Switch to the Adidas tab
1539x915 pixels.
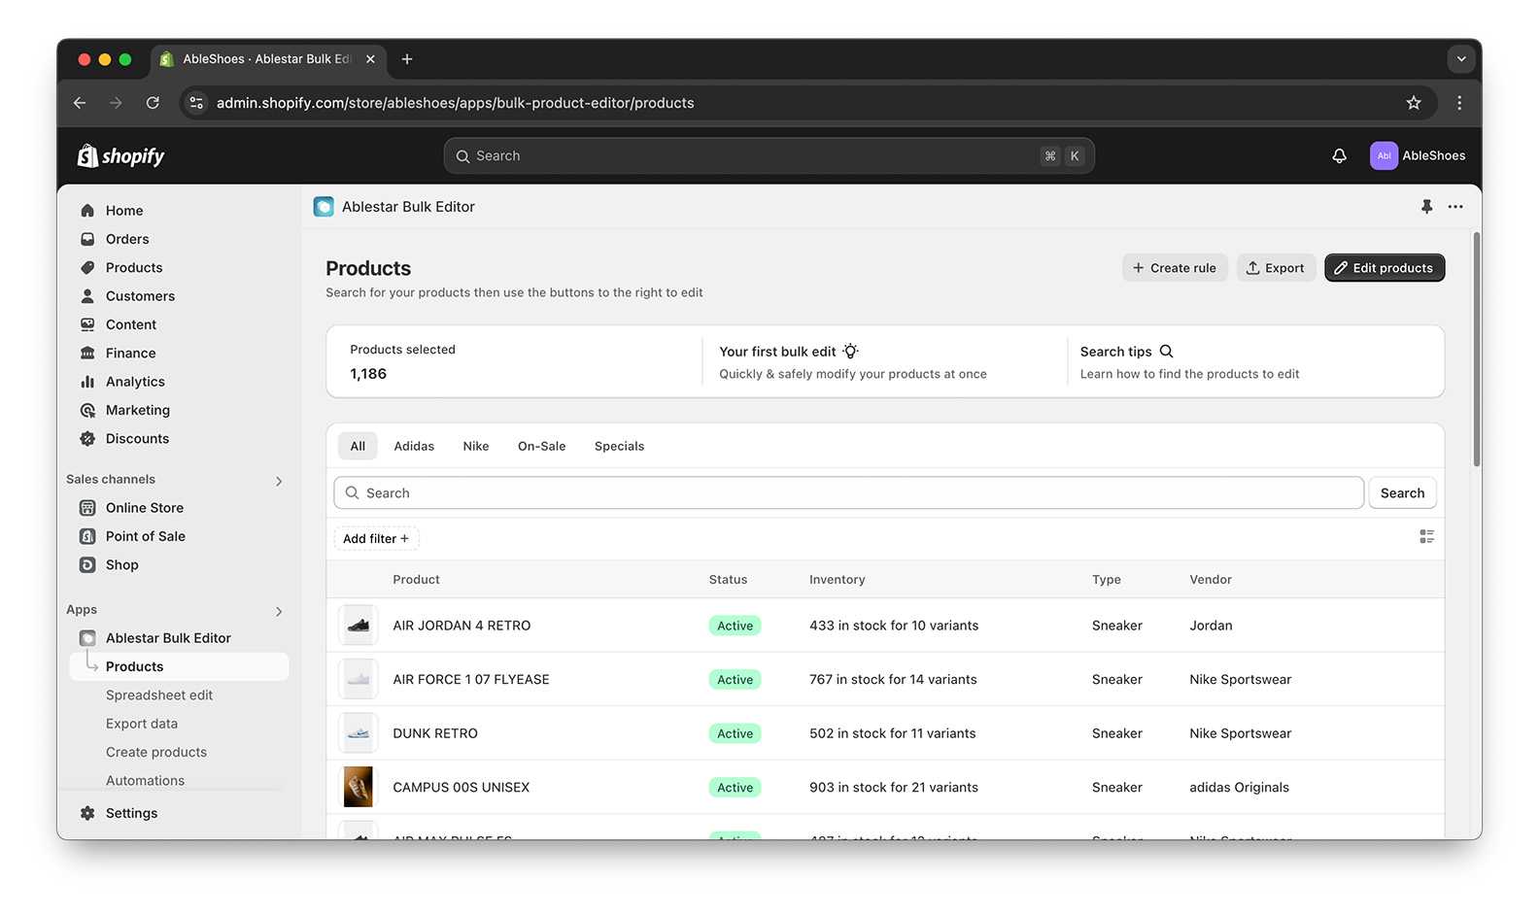click(414, 446)
